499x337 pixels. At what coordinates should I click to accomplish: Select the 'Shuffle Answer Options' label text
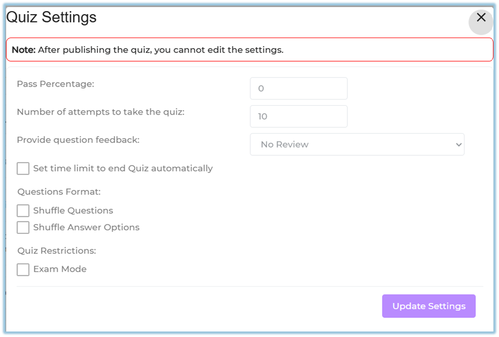(86, 227)
